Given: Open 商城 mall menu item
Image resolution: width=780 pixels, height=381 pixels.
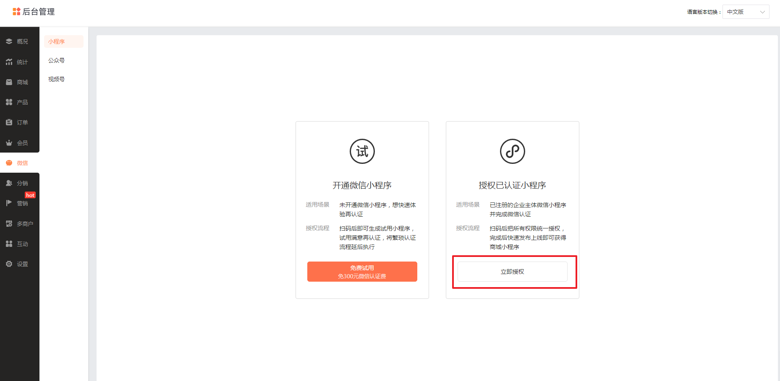Looking at the screenshot, I should (x=20, y=82).
